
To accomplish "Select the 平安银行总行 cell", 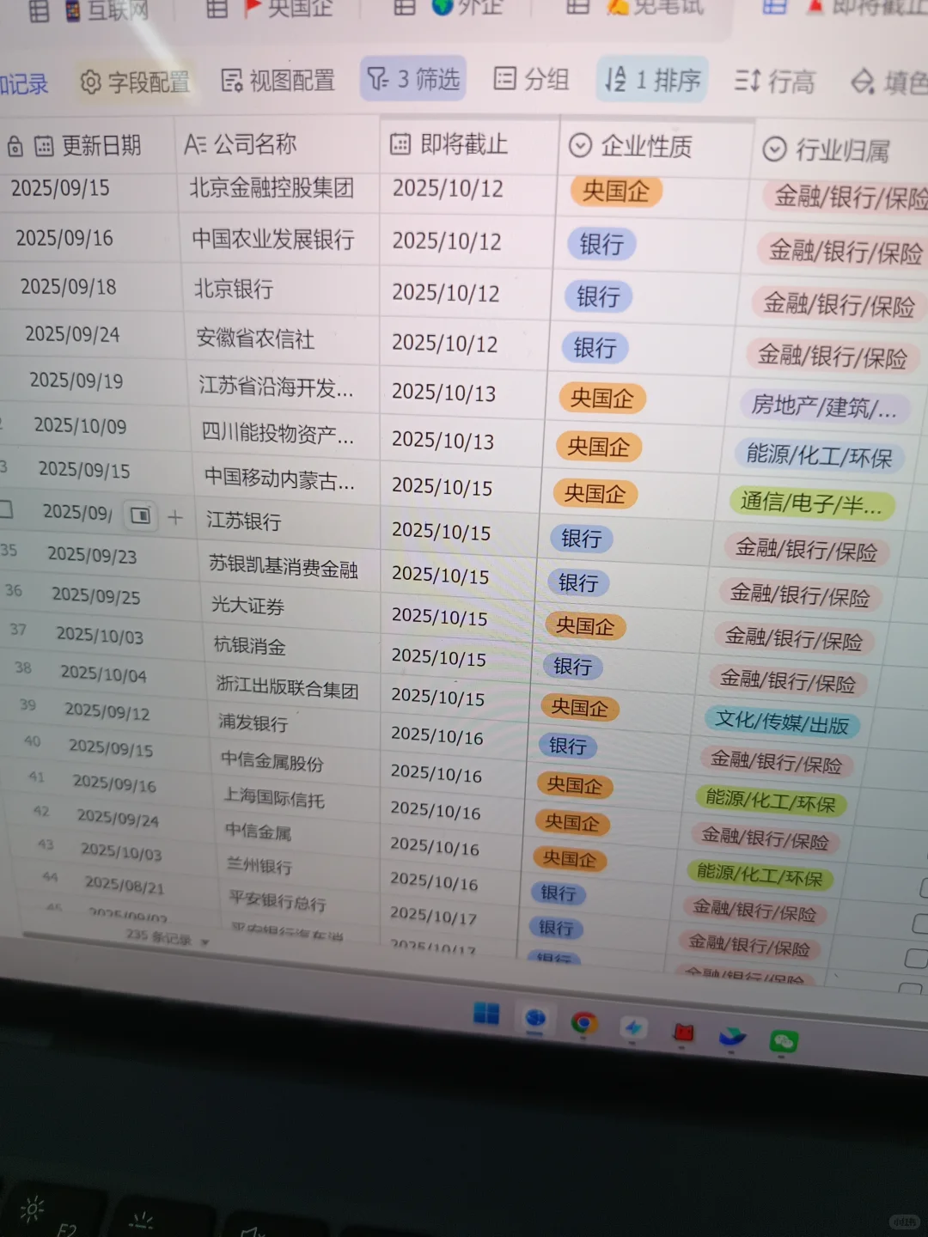I will coord(278,901).
